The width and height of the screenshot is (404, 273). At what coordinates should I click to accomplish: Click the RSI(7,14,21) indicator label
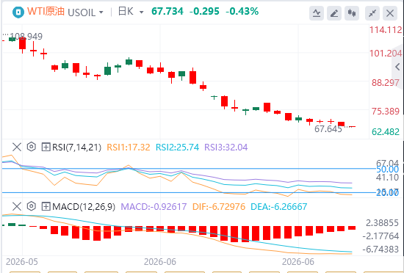[77, 148]
